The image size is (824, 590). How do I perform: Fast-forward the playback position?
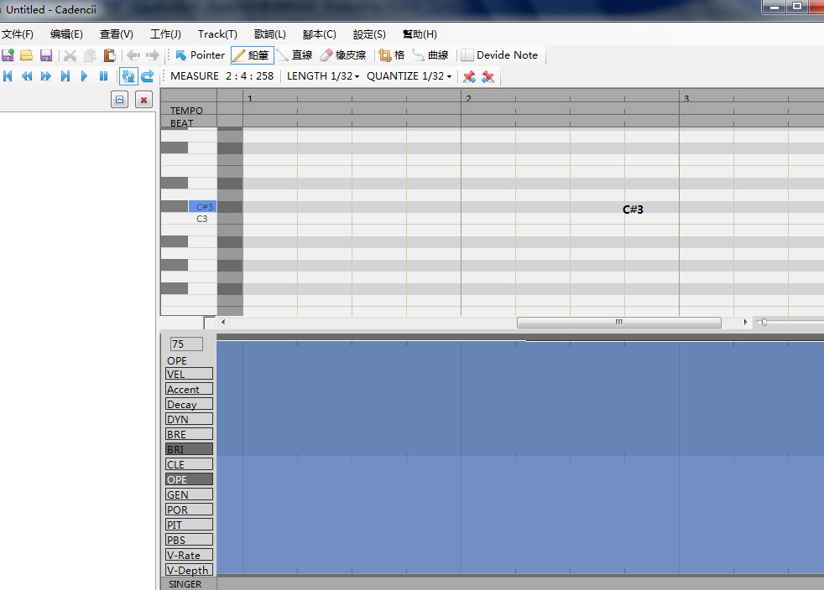point(45,76)
